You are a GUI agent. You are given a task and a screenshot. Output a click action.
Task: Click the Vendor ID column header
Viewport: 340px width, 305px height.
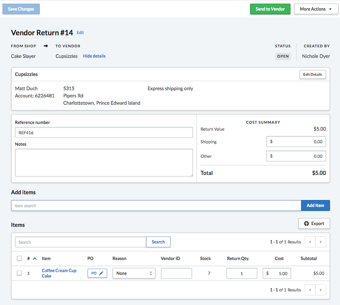[170, 258]
